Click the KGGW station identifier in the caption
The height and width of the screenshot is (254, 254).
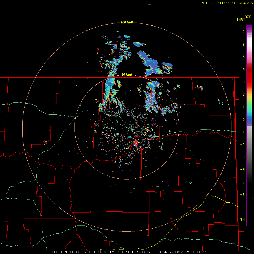tap(163, 252)
